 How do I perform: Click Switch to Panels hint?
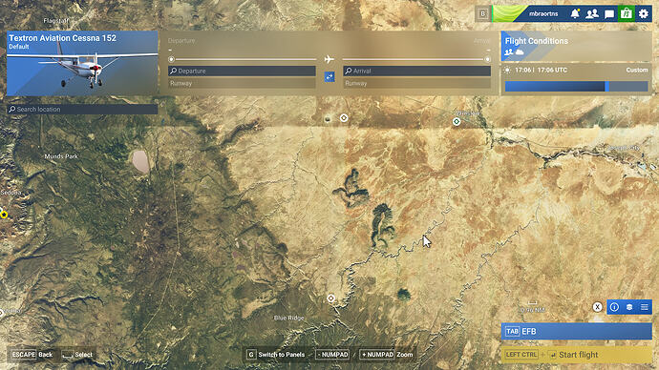pos(275,355)
